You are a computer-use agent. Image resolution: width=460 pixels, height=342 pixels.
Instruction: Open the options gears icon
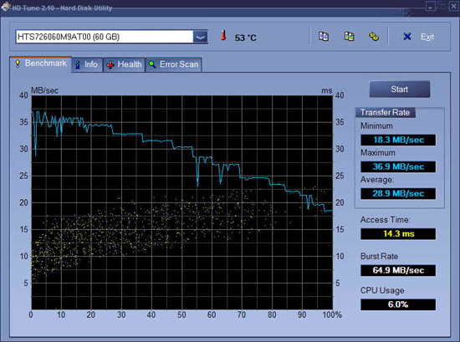(374, 37)
